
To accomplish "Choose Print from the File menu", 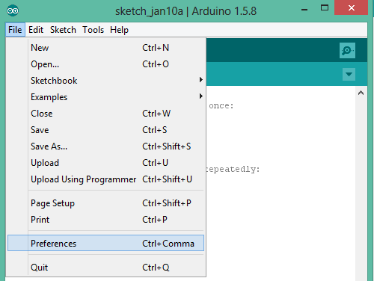I will [x=105, y=220].
